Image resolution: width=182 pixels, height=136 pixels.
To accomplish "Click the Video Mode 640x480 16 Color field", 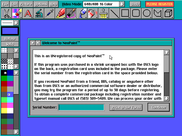I will pos(101,4).
